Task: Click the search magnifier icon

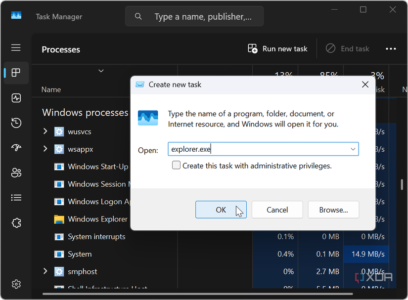Action: (138, 16)
